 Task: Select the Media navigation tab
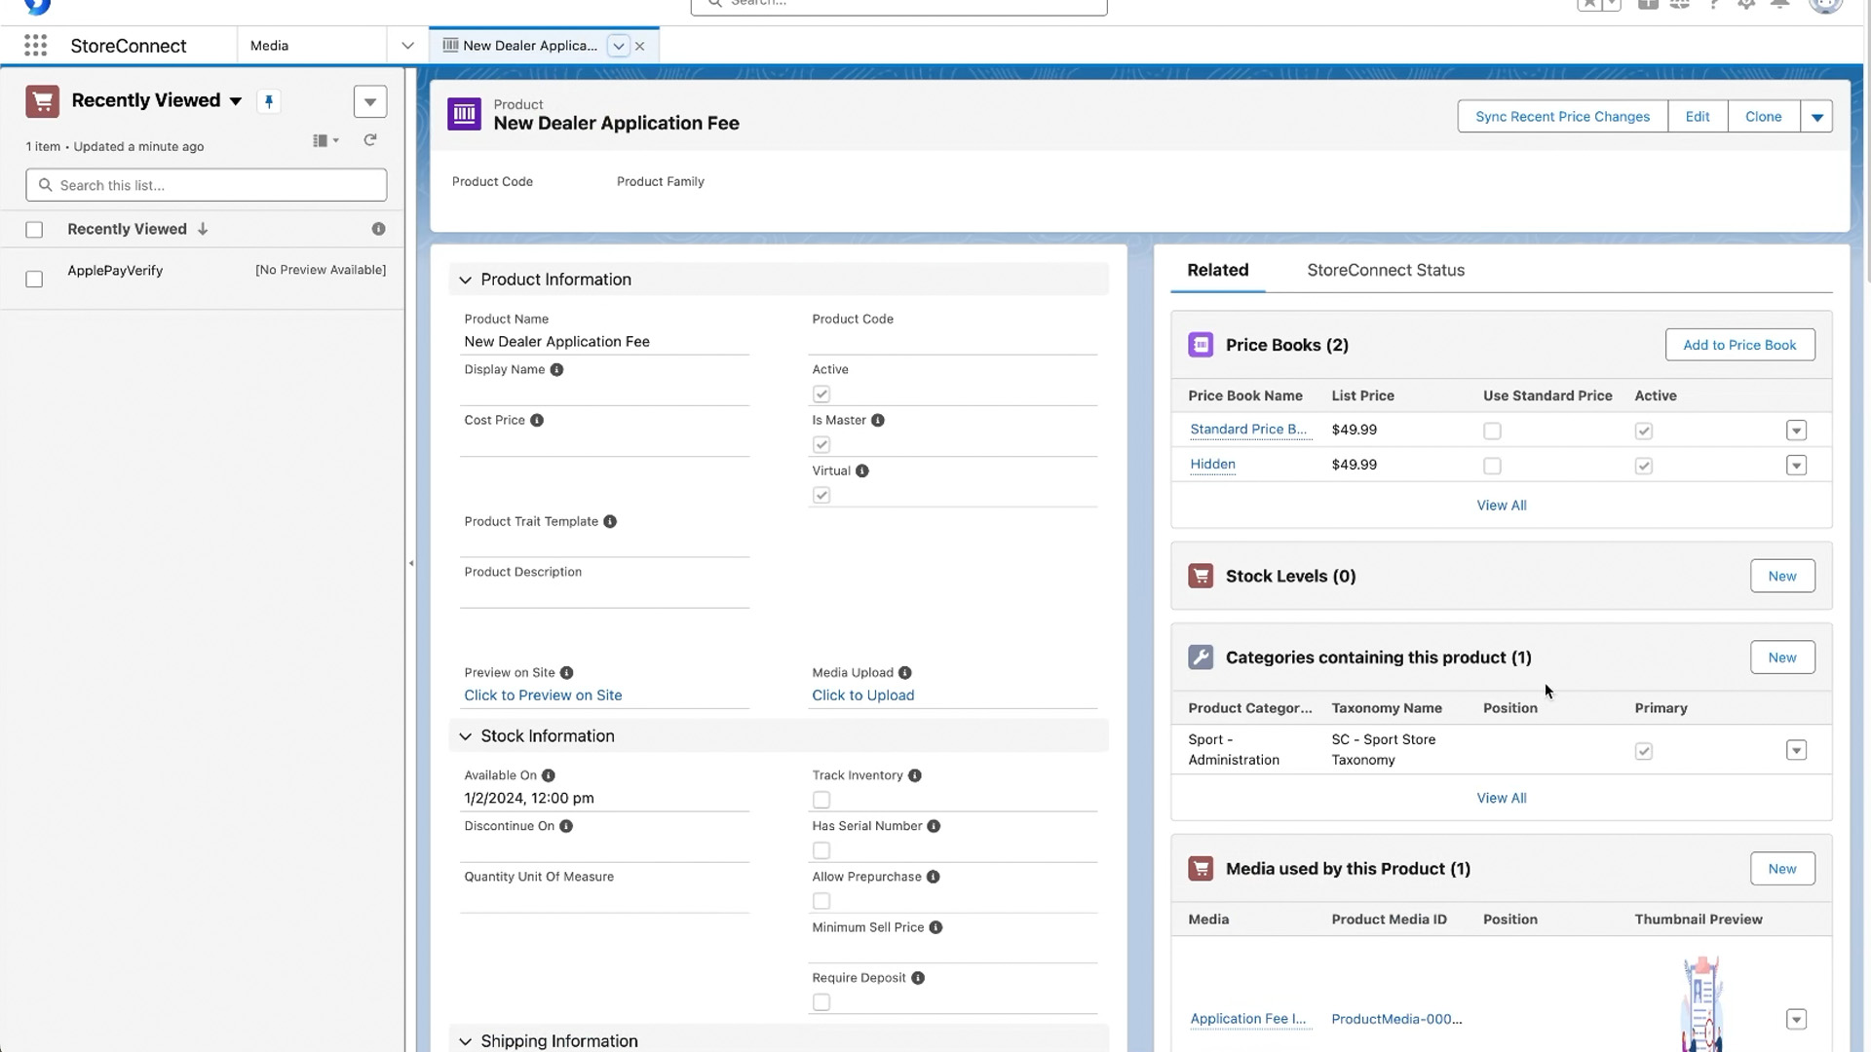point(311,46)
